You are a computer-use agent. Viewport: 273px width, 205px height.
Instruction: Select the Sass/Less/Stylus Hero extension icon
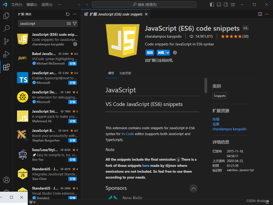coord(23,155)
